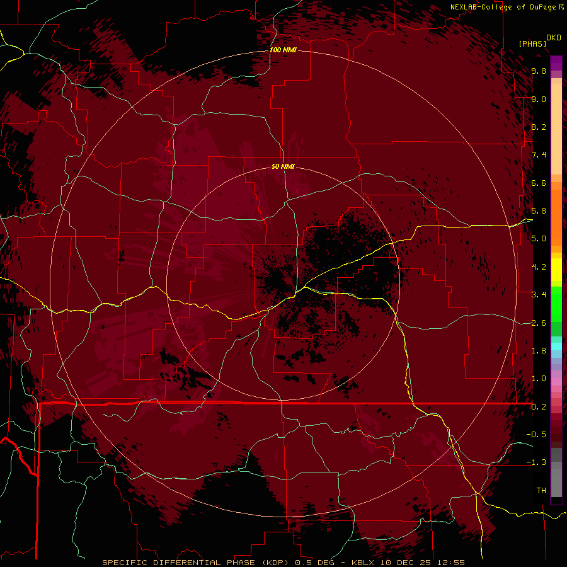Click the 2.6 scale value
567x567 pixels.
pyautogui.click(x=539, y=323)
